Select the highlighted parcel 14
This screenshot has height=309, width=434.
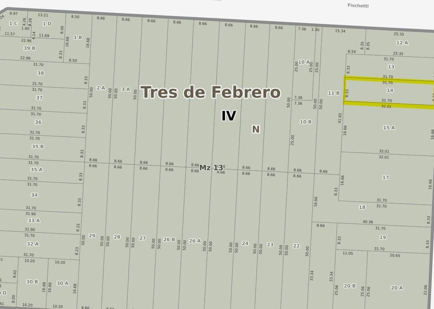pyautogui.click(x=390, y=91)
